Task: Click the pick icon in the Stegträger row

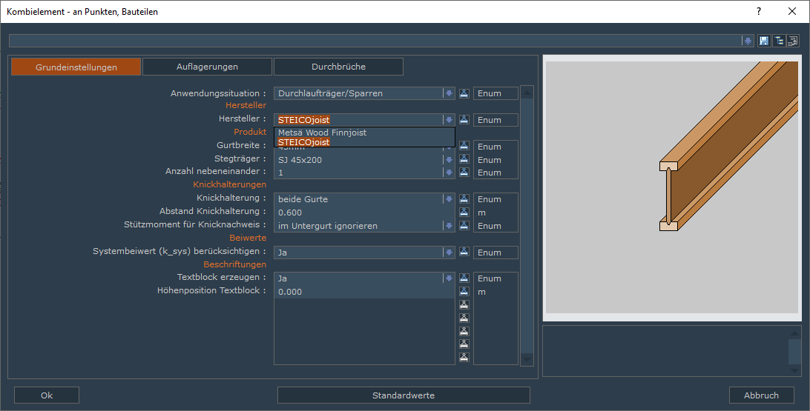Action: [464, 159]
